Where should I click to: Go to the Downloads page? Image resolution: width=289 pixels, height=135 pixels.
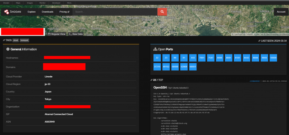(47, 12)
